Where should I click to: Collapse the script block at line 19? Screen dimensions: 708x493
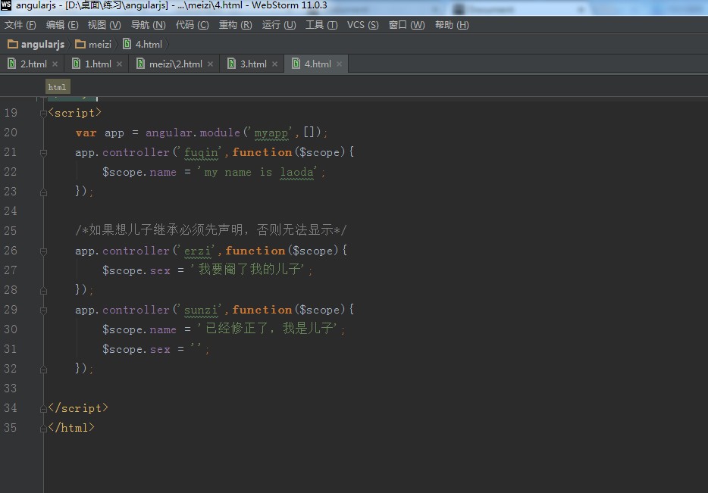point(43,114)
